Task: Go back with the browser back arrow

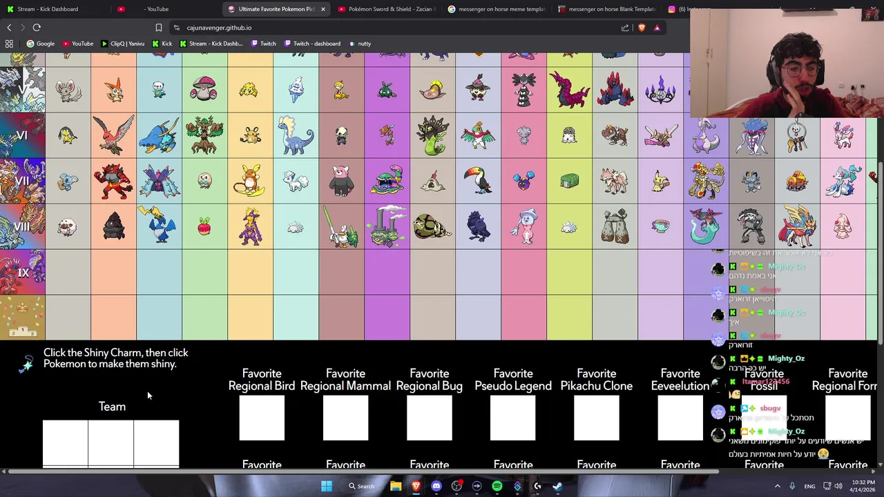Action: pos(9,28)
